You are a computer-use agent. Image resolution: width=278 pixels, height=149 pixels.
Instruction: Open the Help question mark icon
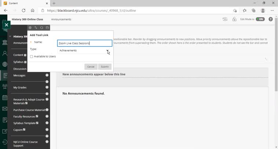[271, 19]
